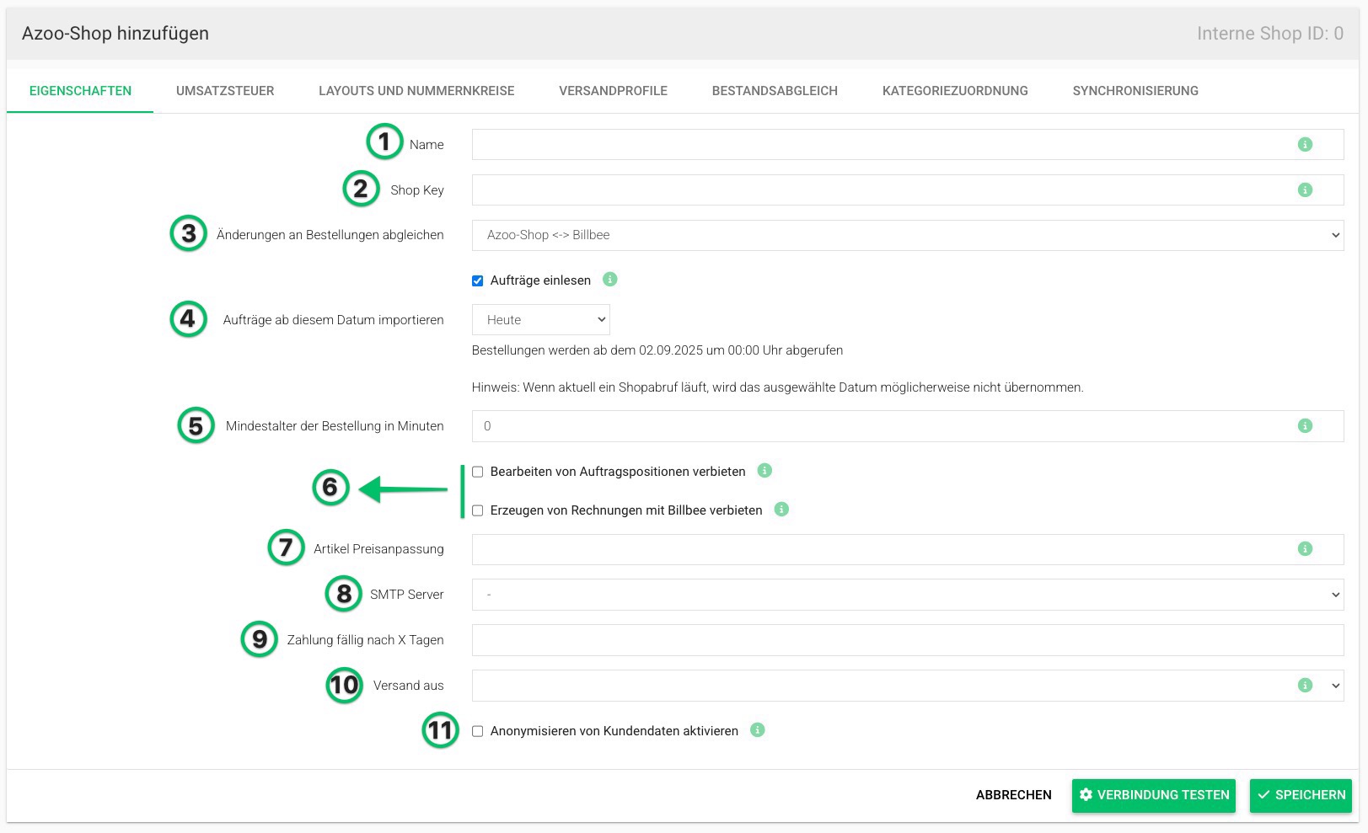
Task: Uncheck the Aufträge einlesen checkbox
Action: [x=478, y=280]
